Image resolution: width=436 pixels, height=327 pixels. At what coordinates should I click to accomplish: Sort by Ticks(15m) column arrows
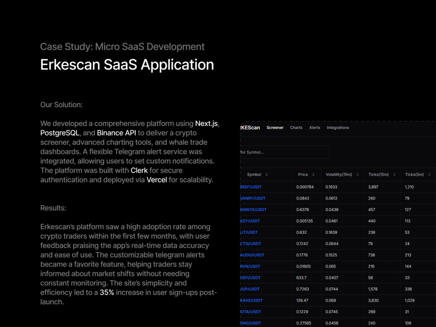tap(394, 175)
